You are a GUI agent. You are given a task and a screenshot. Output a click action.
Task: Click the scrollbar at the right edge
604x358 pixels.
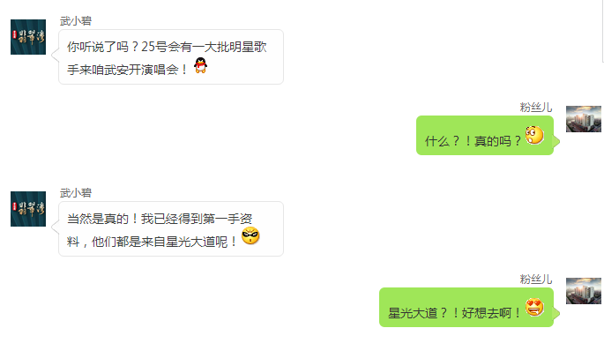click(x=603, y=31)
